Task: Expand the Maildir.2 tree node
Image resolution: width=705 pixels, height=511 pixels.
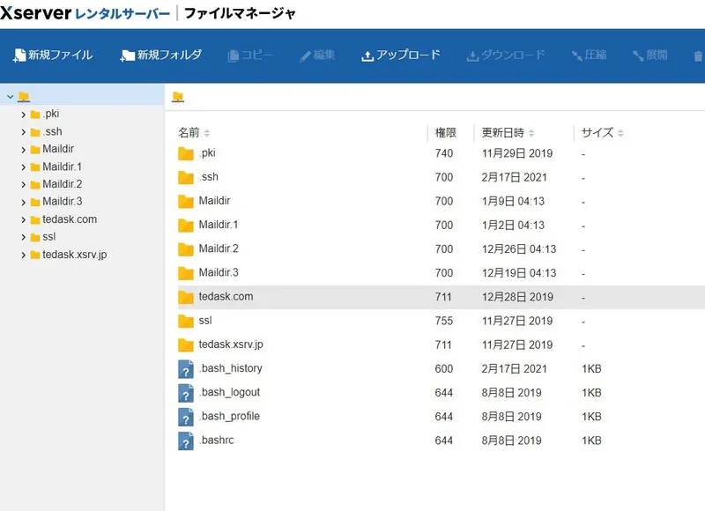Action: [24, 185]
